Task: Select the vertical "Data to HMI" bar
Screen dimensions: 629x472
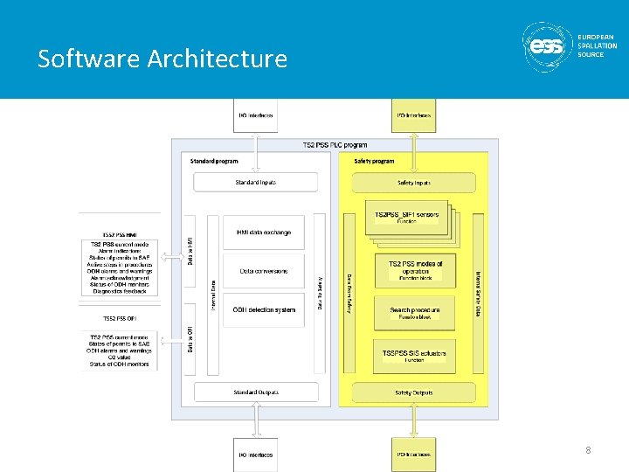Action: (x=190, y=251)
